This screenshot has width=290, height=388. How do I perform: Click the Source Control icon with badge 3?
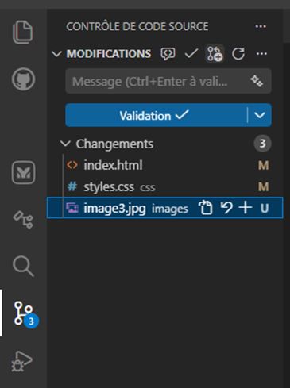point(25,314)
